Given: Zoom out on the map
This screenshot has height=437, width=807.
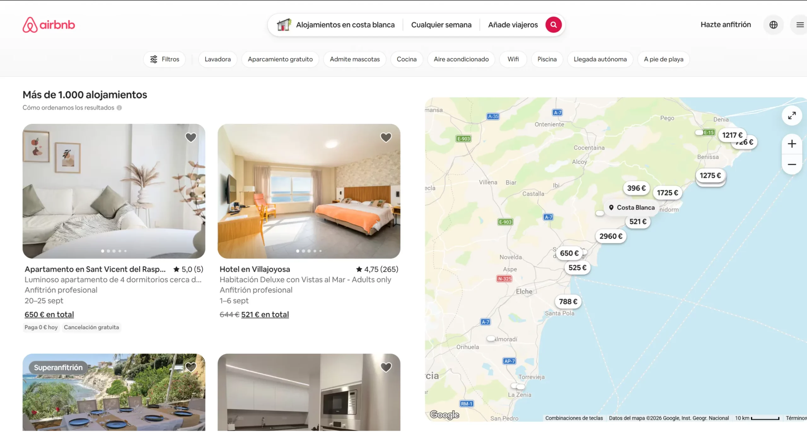Looking at the screenshot, I should (792, 164).
